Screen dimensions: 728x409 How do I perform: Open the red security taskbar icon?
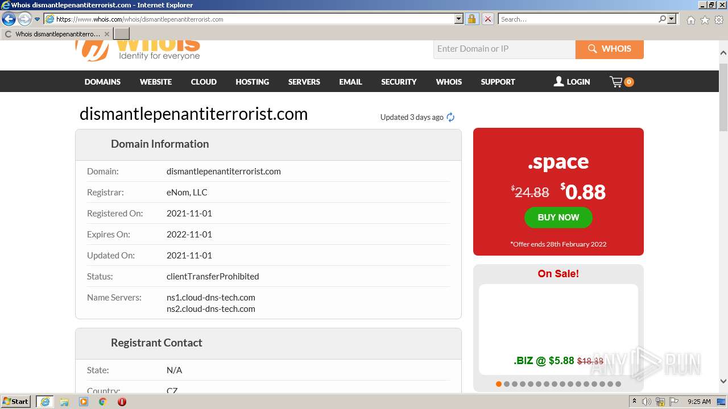point(122,402)
